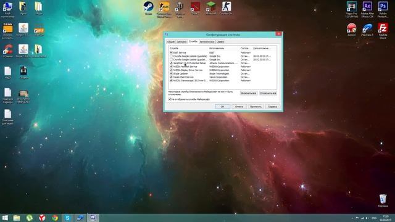Open the Minecraft grass block shortcut
This screenshot has height=222, width=395.
click(210, 8)
